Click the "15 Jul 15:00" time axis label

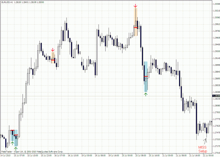(x=33, y=156)
